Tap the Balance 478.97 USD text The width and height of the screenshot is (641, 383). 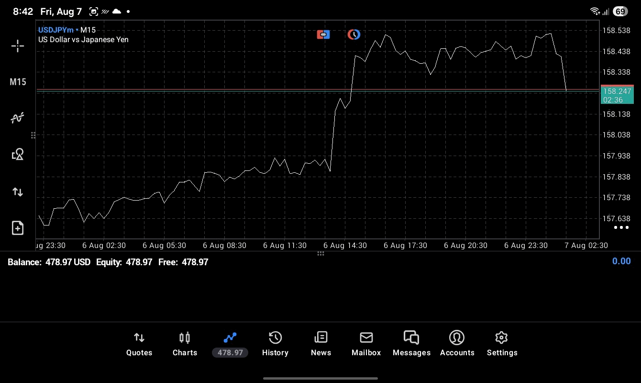click(49, 262)
